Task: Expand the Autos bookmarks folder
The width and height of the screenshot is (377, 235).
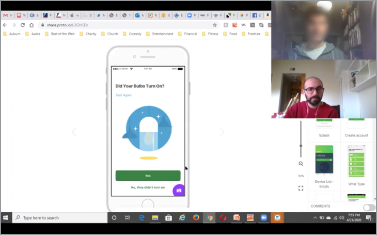Action: click(33, 34)
